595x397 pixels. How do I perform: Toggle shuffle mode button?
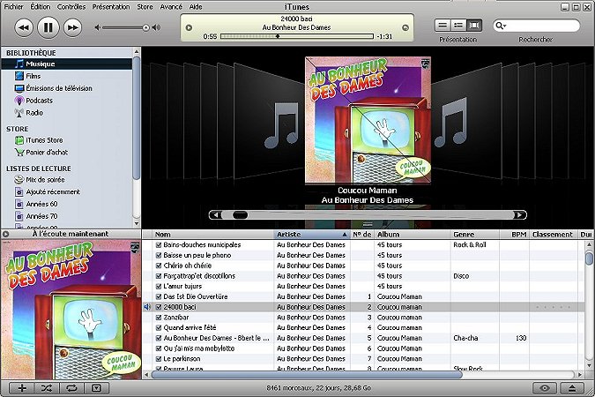click(47, 388)
